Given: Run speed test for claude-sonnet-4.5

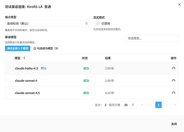Looking at the screenshot, I should pos(173,93).
